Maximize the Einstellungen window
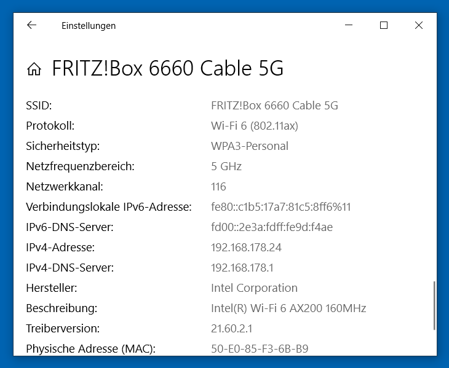The height and width of the screenshot is (368, 449). pyautogui.click(x=384, y=25)
